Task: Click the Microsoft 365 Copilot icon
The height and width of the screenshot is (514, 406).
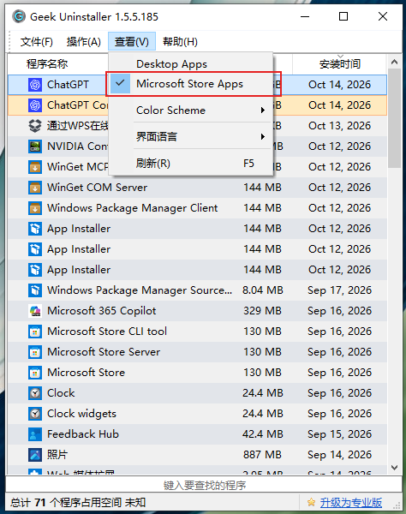Action: 35,311
